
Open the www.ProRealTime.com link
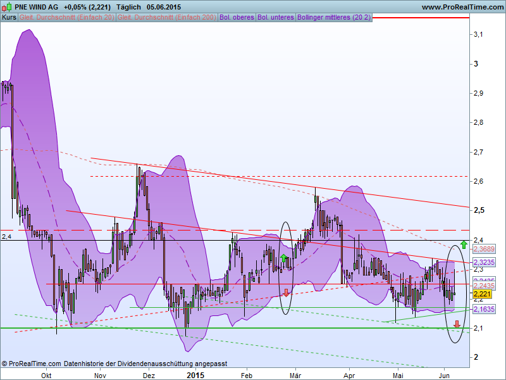[x=462, y=7]
